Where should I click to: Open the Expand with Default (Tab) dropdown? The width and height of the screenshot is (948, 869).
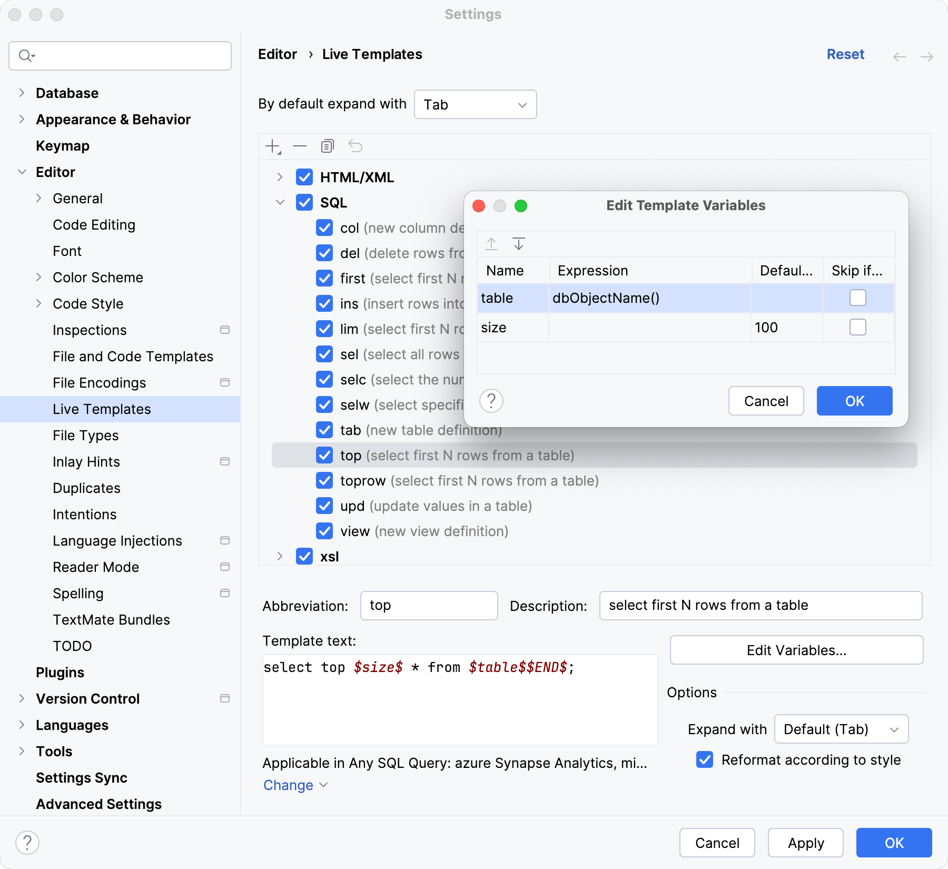tap(841, 729)
